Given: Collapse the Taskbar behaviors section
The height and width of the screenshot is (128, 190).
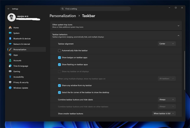Looking at the screenshot, I should pyautogui.click(x=116, y=36).
